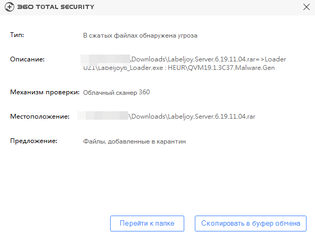Select the Механизм проверки: label
This screenshot has width=315, height=241.
(45, 92)
